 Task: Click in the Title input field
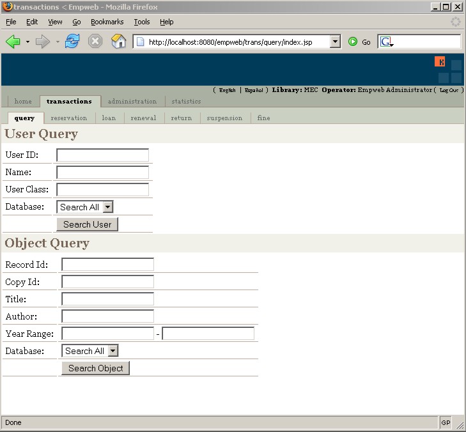coord(107,299)
